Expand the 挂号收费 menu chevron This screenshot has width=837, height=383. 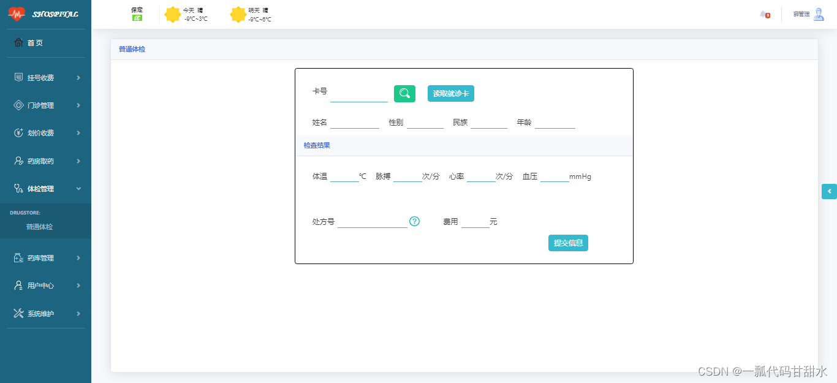[x=78, y=78]
